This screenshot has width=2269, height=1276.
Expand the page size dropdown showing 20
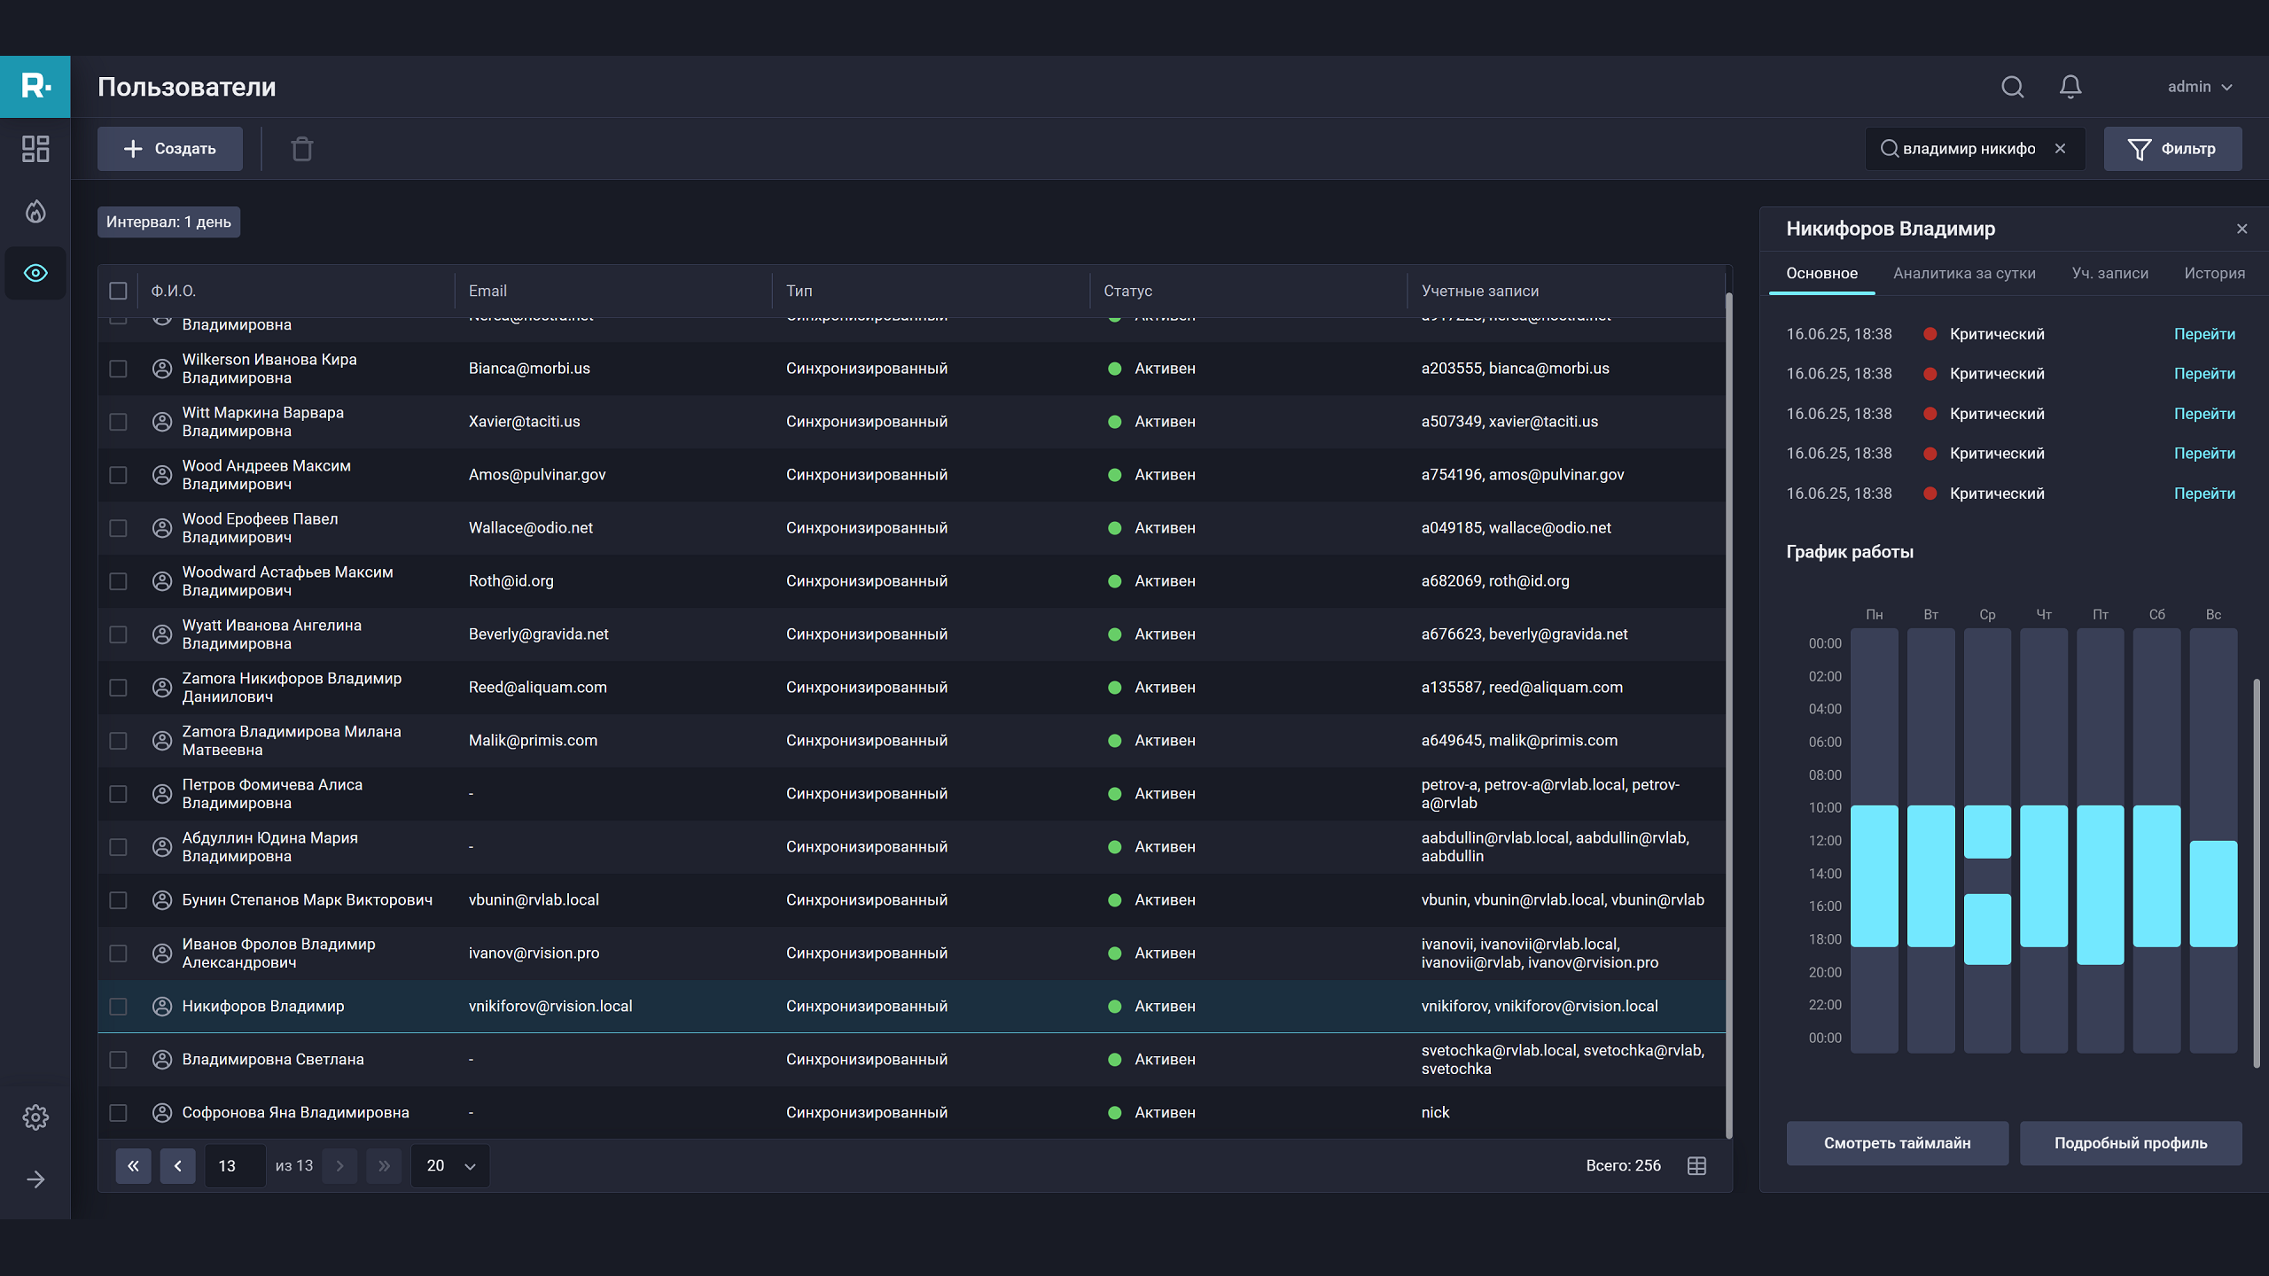[450, 1166]
